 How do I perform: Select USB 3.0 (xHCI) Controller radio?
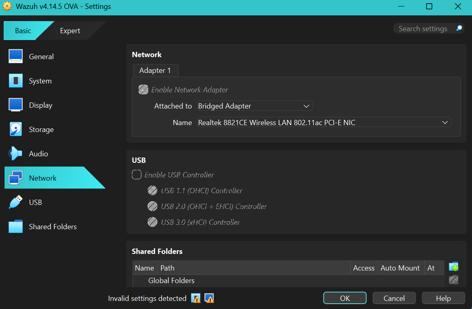pos(152,222)
